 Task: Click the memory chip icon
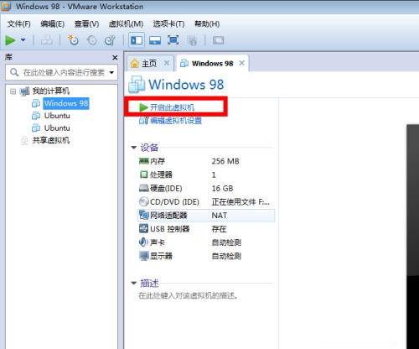tap(143, 161)
